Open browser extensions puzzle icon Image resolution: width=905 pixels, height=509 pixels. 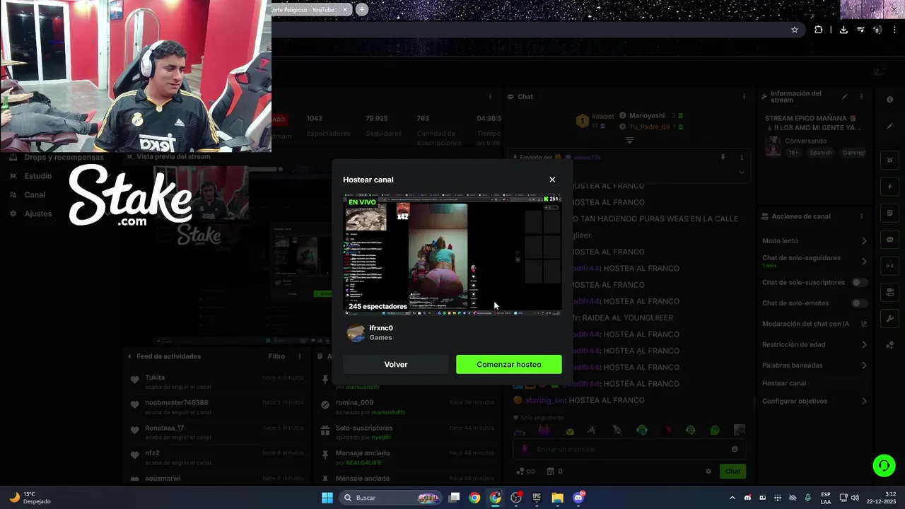pos(818,30)
